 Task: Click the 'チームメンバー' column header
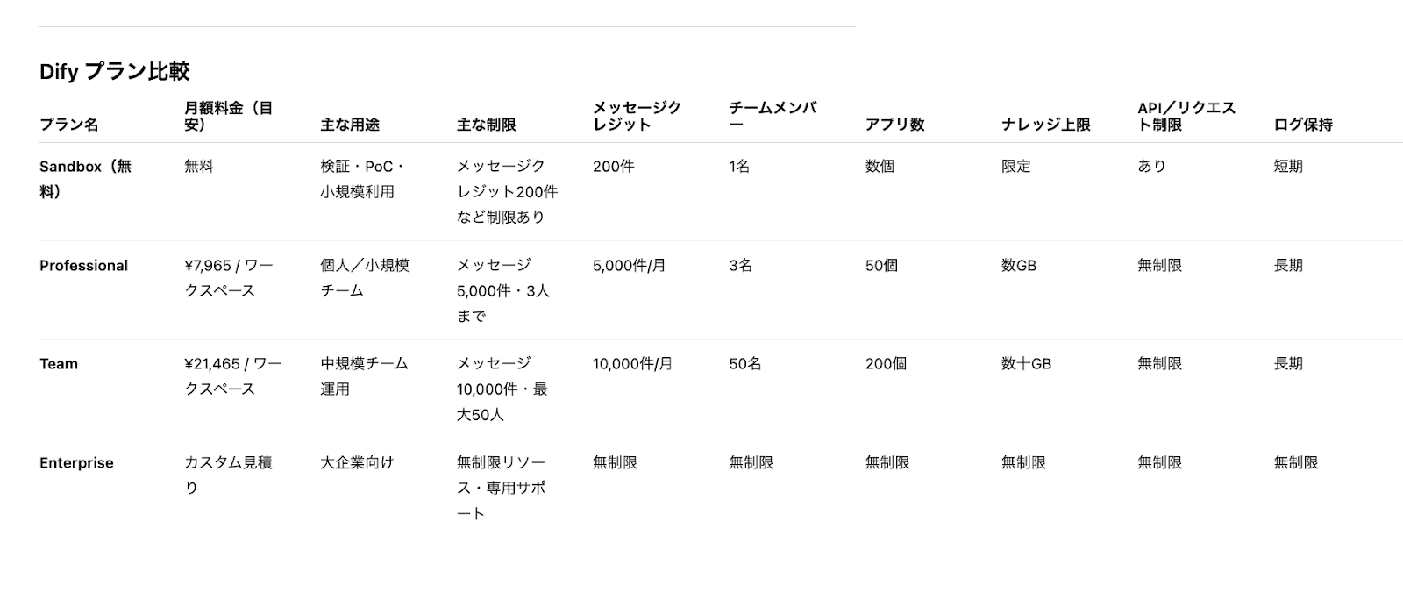773,116
